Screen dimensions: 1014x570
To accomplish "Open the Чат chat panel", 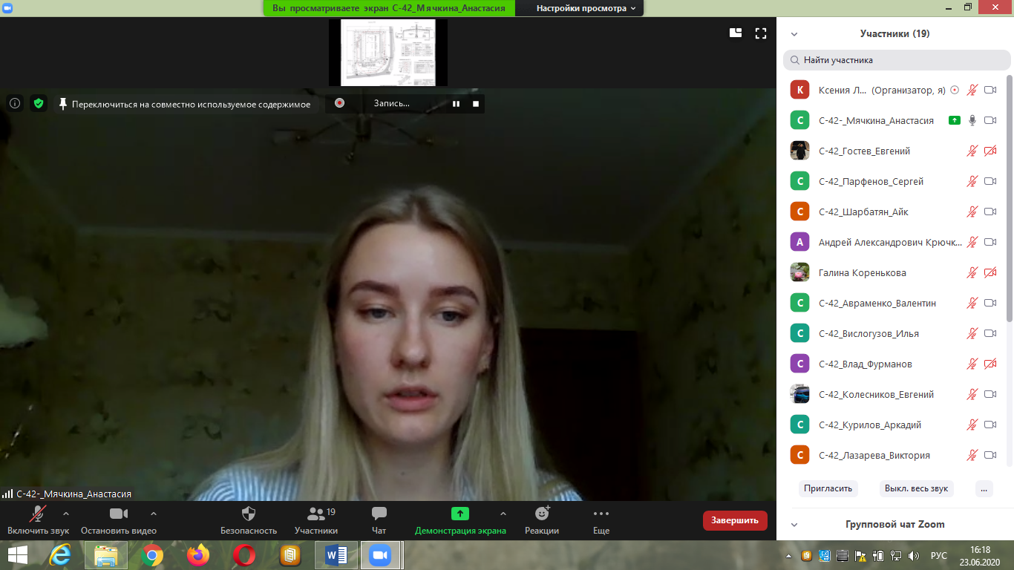I will (379, 520).
